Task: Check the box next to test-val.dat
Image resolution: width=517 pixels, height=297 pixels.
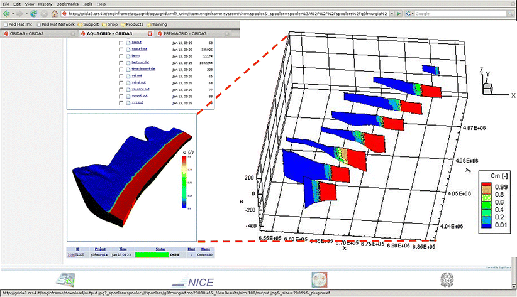Action: click(x=120, y=62)
